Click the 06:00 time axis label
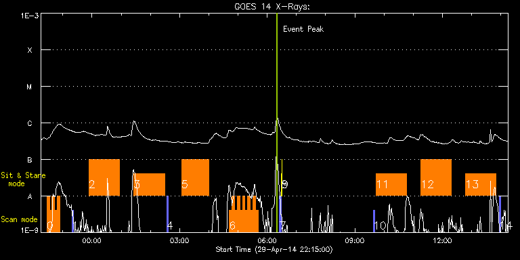The image size is (520, 260). 267,241
